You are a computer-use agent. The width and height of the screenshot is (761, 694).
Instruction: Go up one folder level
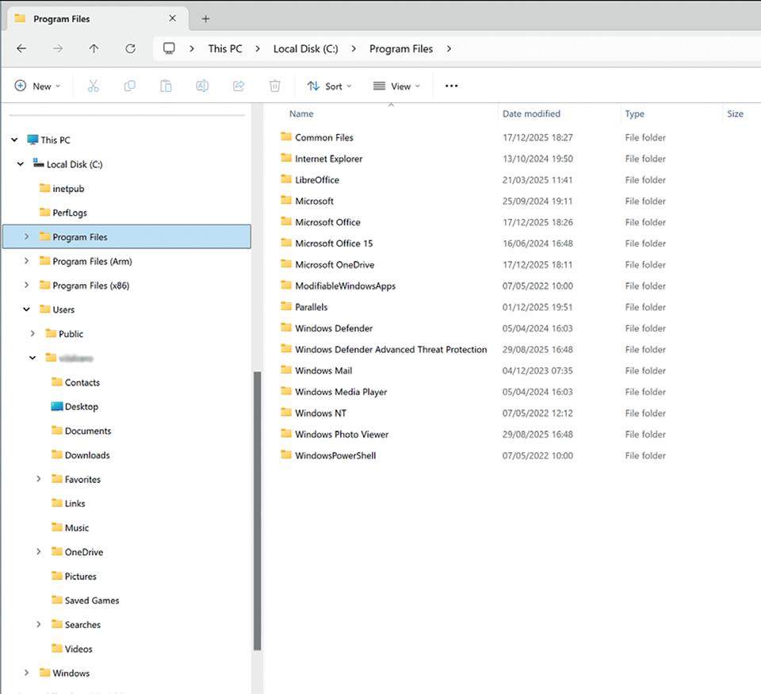[x=94, y=48]
